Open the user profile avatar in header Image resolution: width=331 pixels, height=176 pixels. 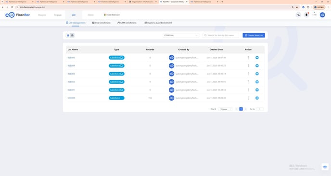(322, 15)
